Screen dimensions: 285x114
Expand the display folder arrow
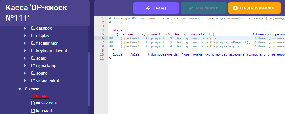[x=25, y=36]
